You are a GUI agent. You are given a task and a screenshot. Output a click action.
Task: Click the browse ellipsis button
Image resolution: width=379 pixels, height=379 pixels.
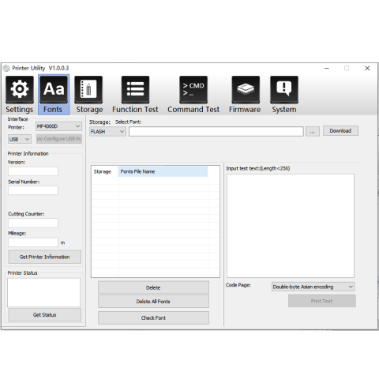coord(313,131)
